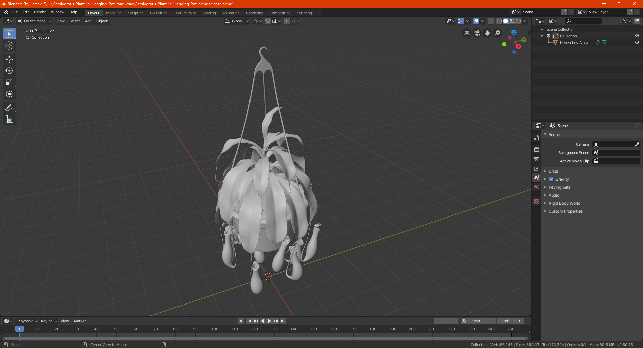
Task: Open the viewport Add menu
Action: pos(88,21)
